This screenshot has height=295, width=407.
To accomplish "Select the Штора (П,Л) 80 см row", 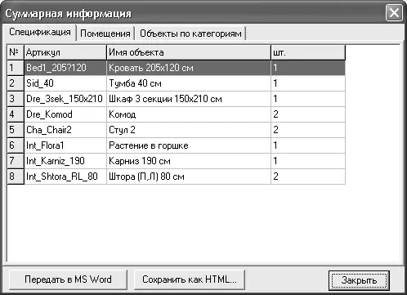I will coord(177,177).
